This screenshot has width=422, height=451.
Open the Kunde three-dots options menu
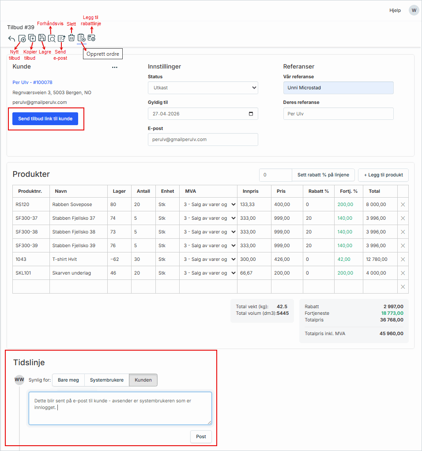[x=115, y=68]
